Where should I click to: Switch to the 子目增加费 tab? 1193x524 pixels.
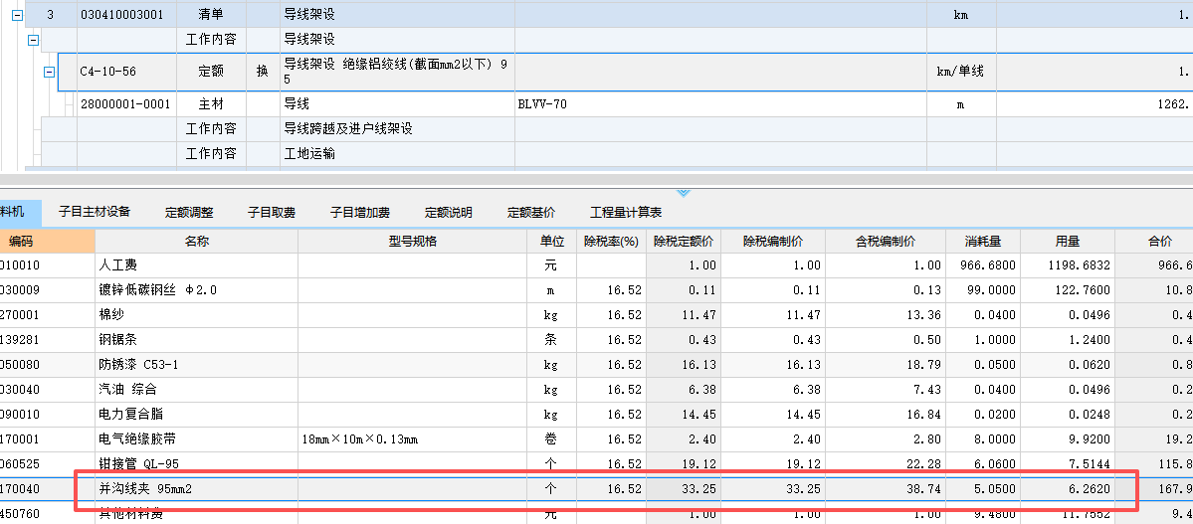pyautogui.click(x=360, y=213)
